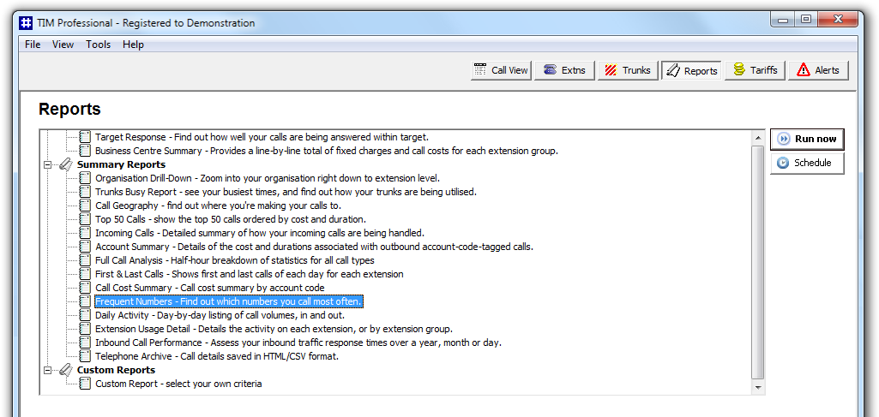The height and width of the screenshot is (417, 879).
Task: Collapse the Summary Reports tree node
Action: click(48, 164)
